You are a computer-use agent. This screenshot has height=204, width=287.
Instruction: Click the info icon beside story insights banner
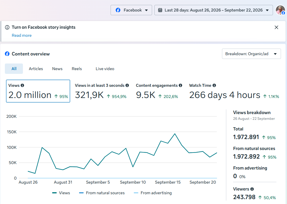pos(7,27)
